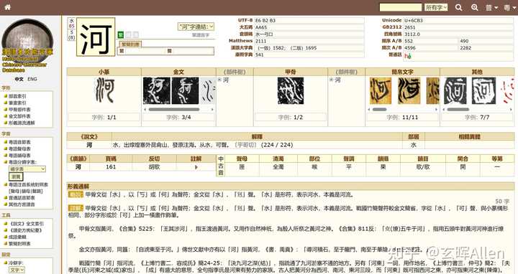Open the first 金文 bronze inscription image
This screenshot has height=274, width=518.
(156, 90)
